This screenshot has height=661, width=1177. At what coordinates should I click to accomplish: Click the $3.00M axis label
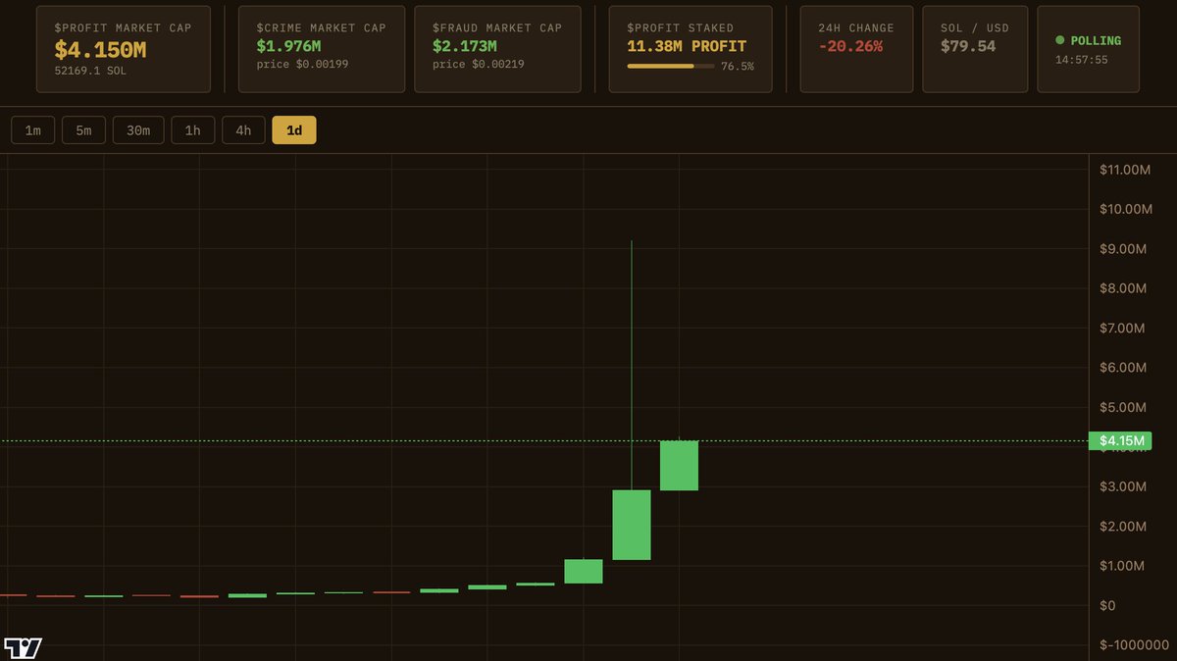pyautogui.click(x=1122, y=486)
